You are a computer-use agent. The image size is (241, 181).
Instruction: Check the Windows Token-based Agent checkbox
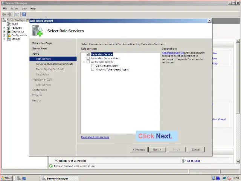pyautogui.click(x=93, y=69)
